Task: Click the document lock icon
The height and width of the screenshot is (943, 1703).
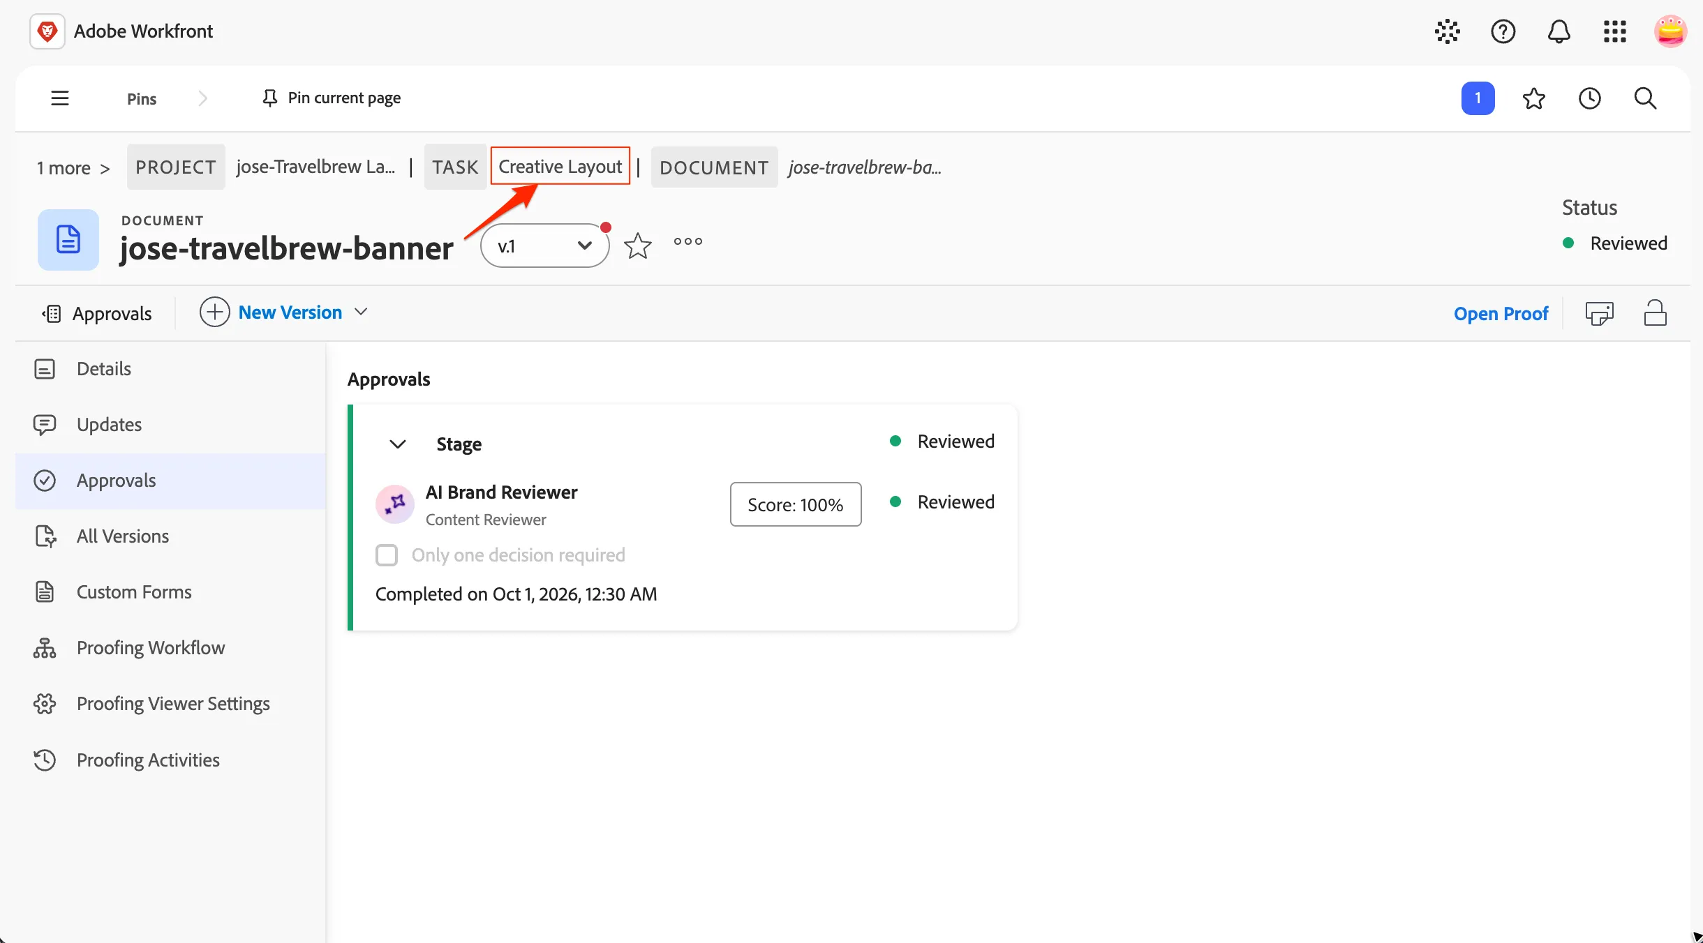Action: [1655, 313]
